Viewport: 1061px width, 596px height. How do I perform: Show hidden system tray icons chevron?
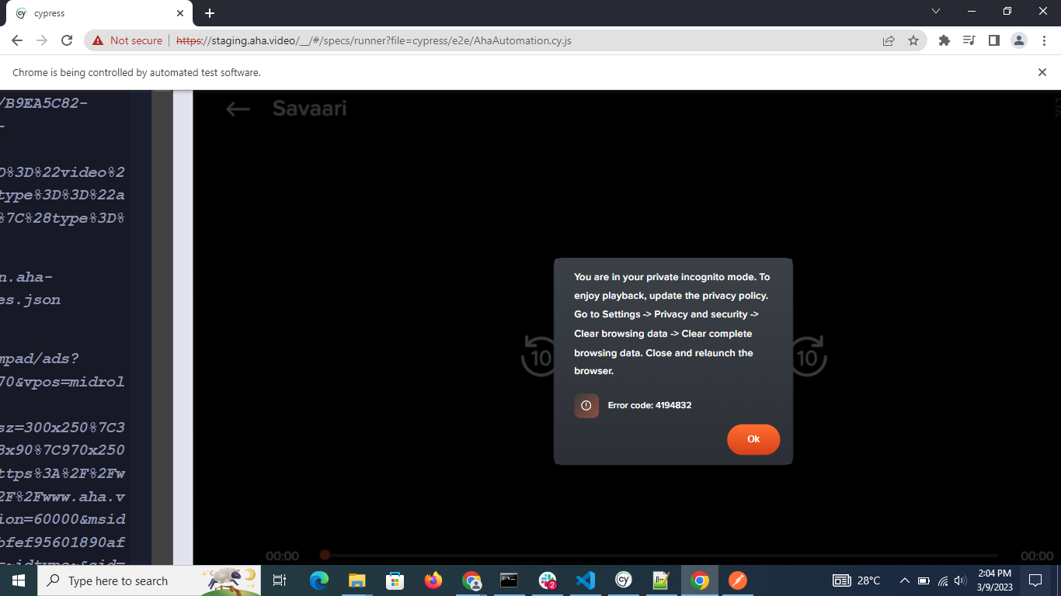pos(904,580)
